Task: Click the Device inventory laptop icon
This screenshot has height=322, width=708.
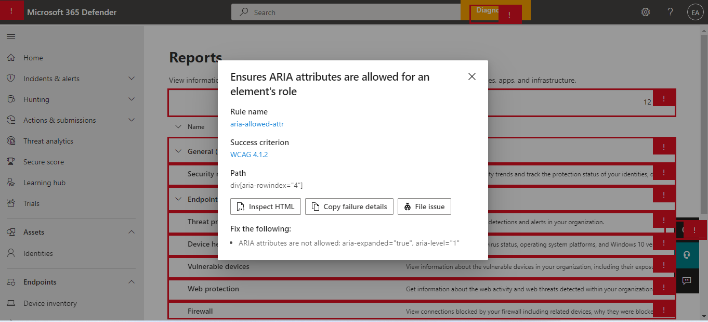Action: tap(11, 303)
